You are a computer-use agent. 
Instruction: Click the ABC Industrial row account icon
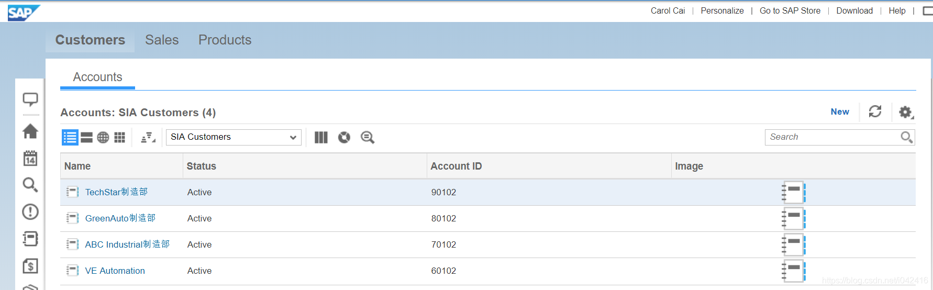[72, 244]
